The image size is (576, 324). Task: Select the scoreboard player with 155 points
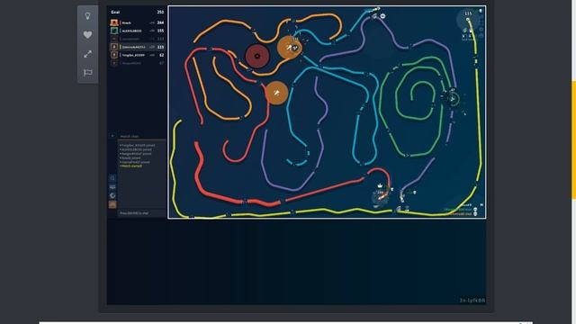tap(137, 31)
